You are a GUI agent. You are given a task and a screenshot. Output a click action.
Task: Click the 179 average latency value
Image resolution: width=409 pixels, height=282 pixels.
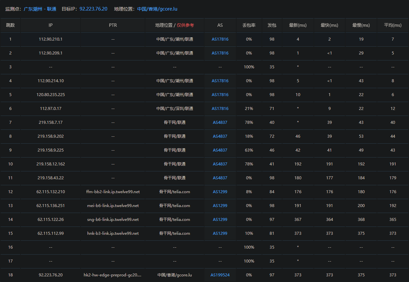coord(393,178)
